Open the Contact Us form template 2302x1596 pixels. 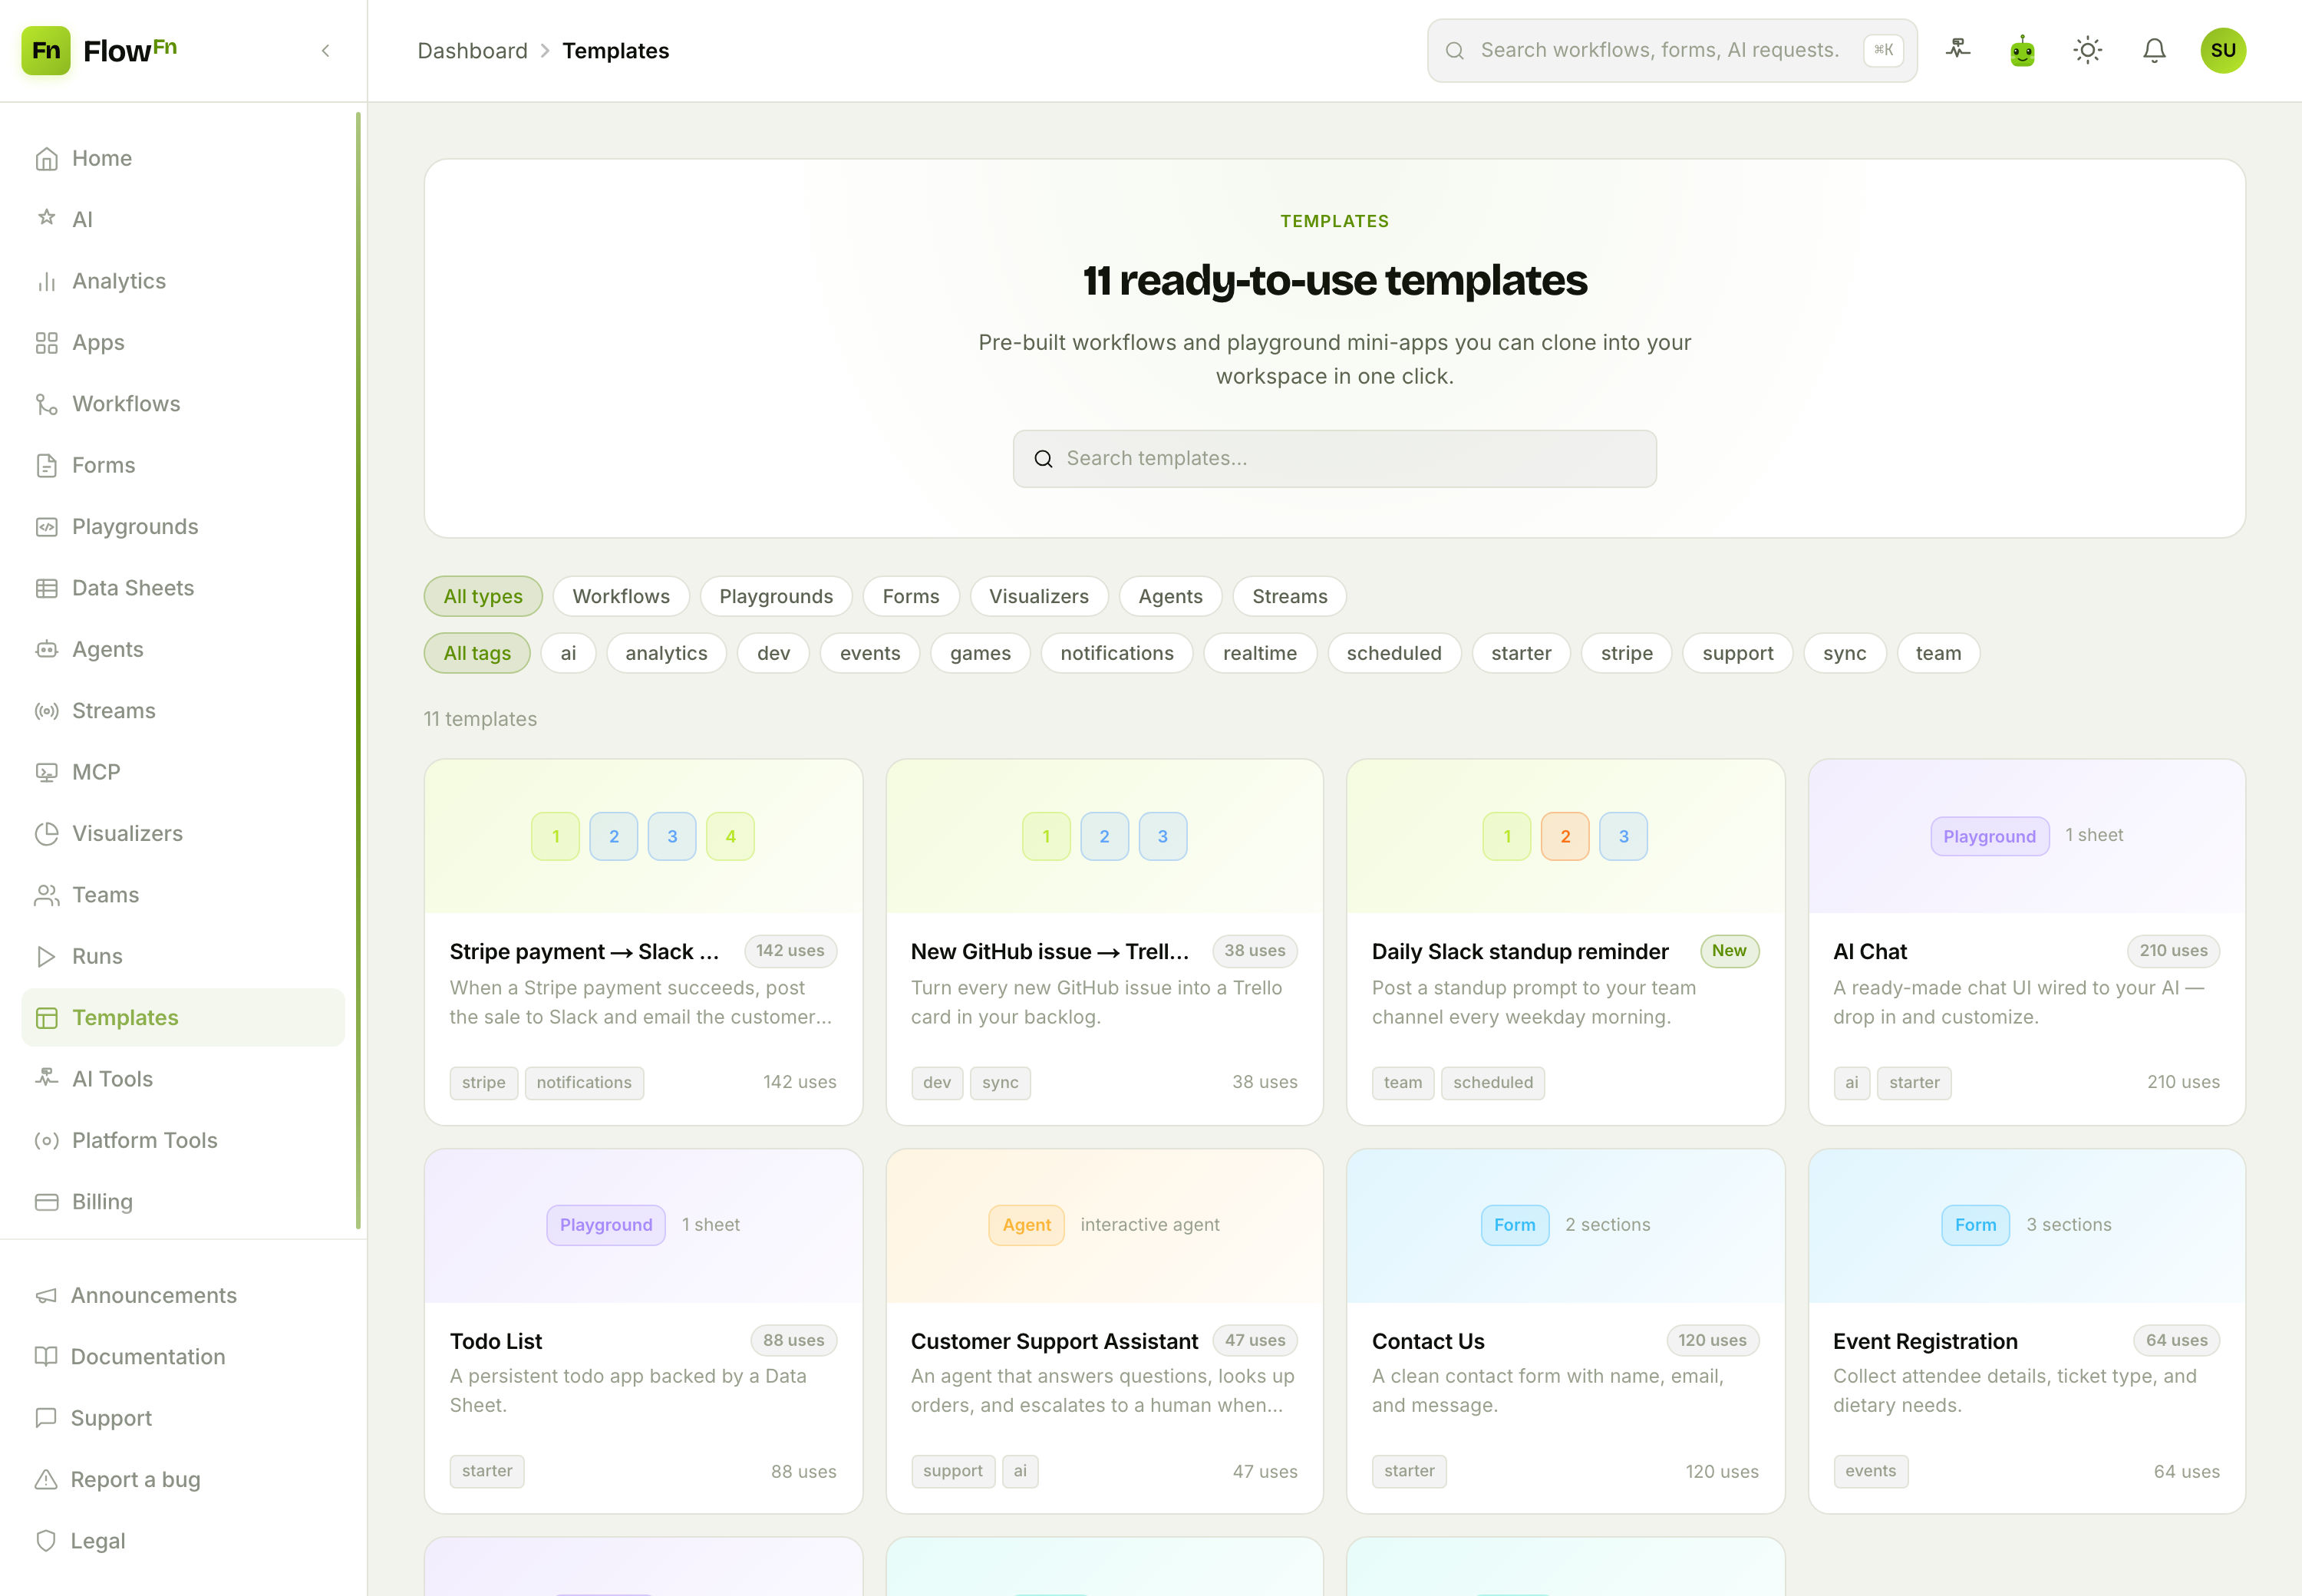point(1565,1331)
